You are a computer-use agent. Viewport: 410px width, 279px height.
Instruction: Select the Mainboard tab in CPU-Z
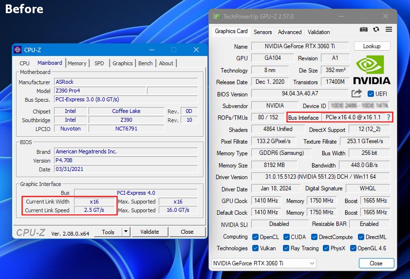50,63
